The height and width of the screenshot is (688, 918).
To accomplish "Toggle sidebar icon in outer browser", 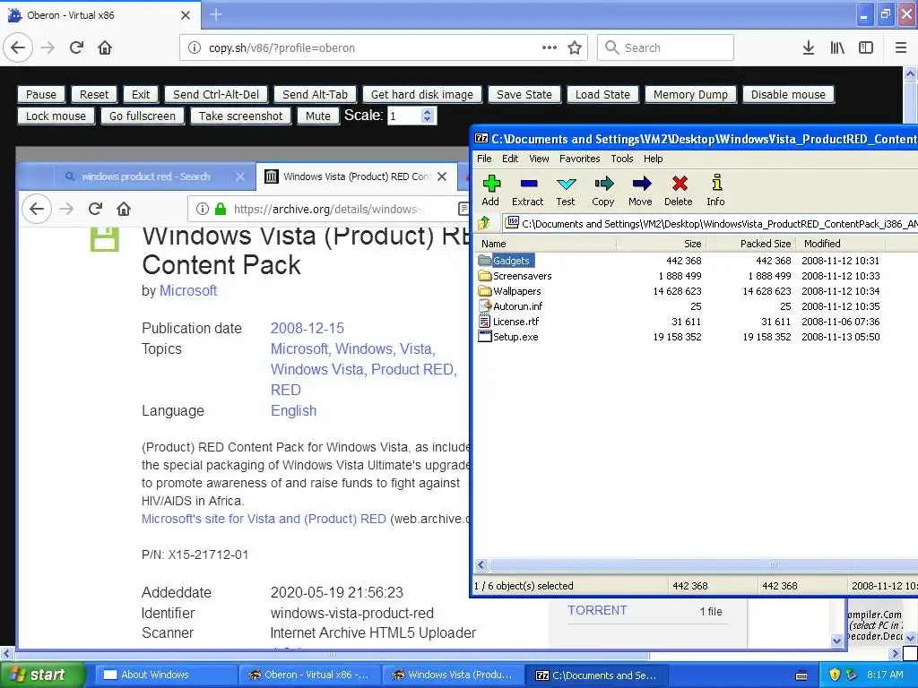I will [866, 47].
